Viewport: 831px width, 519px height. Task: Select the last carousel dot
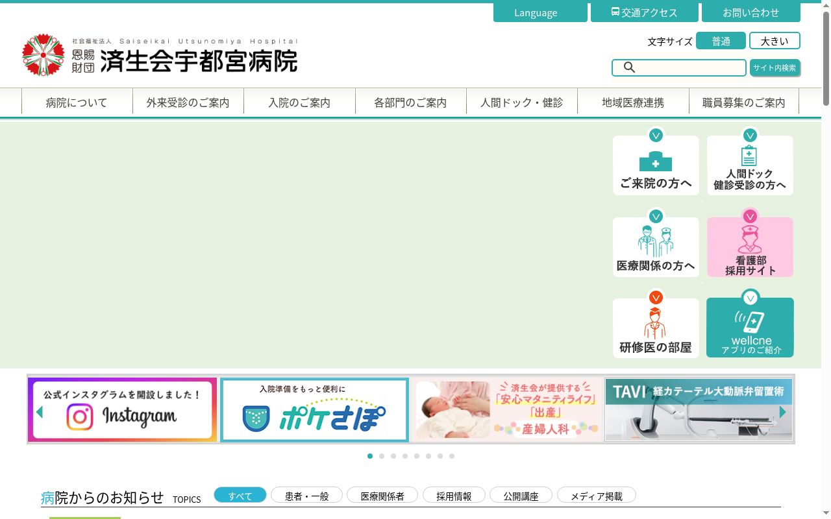tap(452, 456)
